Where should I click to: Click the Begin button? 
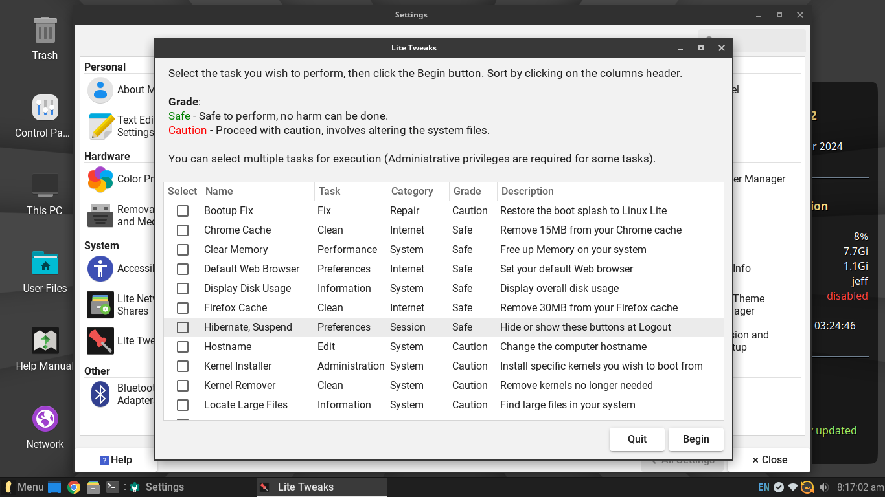pyautogui.click(x=696, y=439)
